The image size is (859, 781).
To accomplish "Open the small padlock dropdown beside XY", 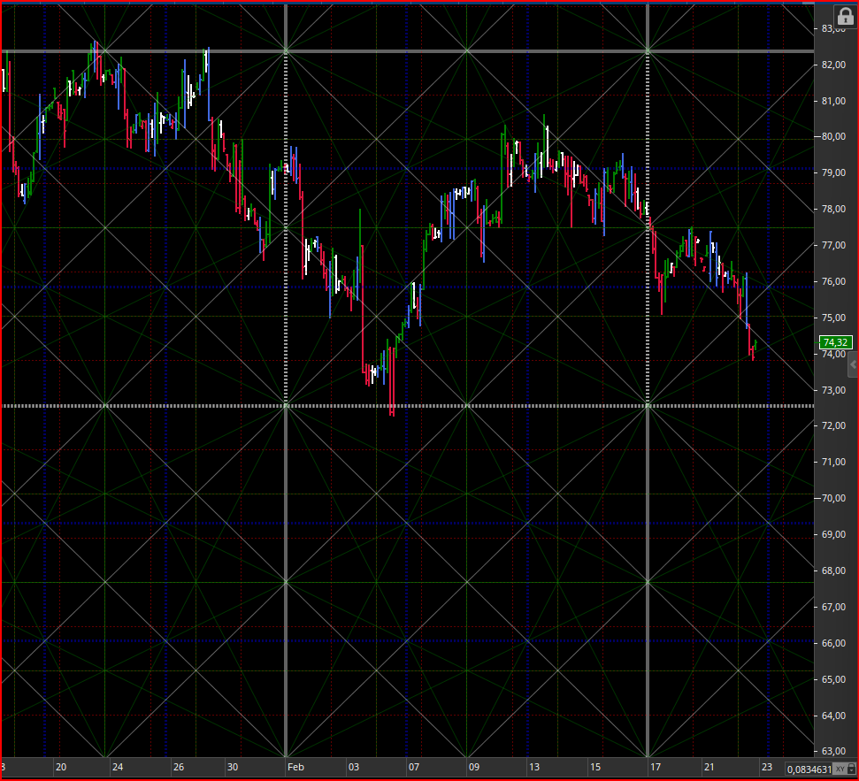I will point(851,769).
